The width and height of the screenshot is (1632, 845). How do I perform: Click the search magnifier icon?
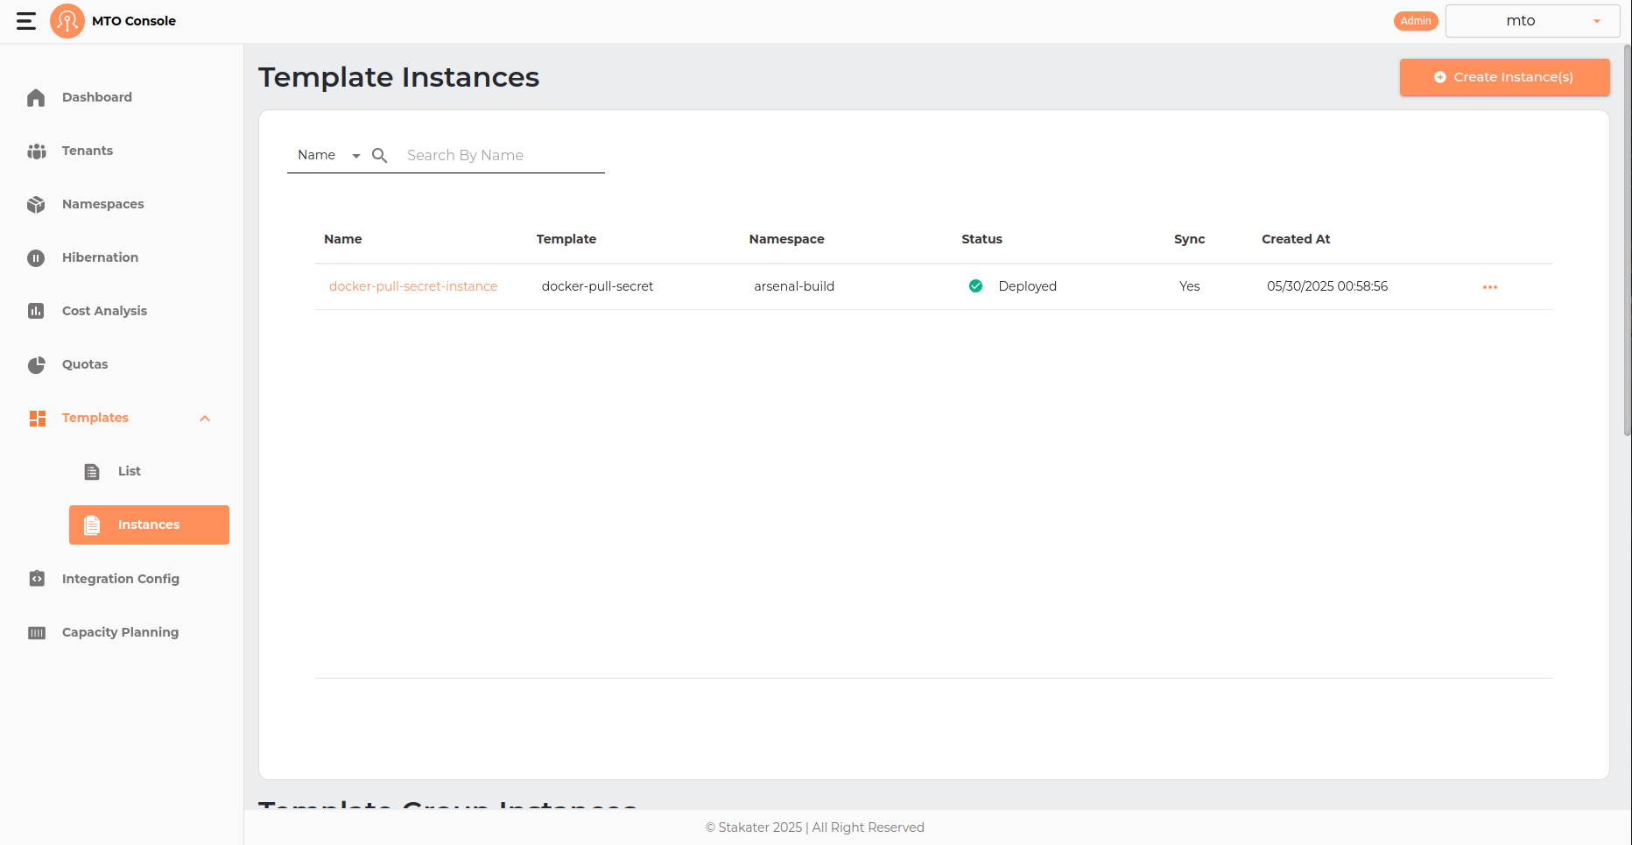pos(379,155)
